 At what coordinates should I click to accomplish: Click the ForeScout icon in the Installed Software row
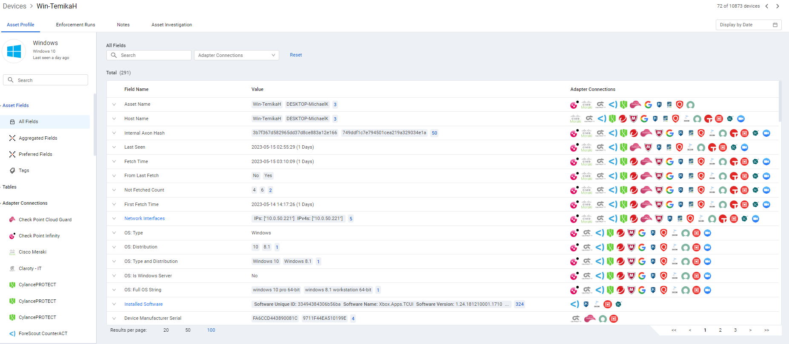click(x=575, y=304)
